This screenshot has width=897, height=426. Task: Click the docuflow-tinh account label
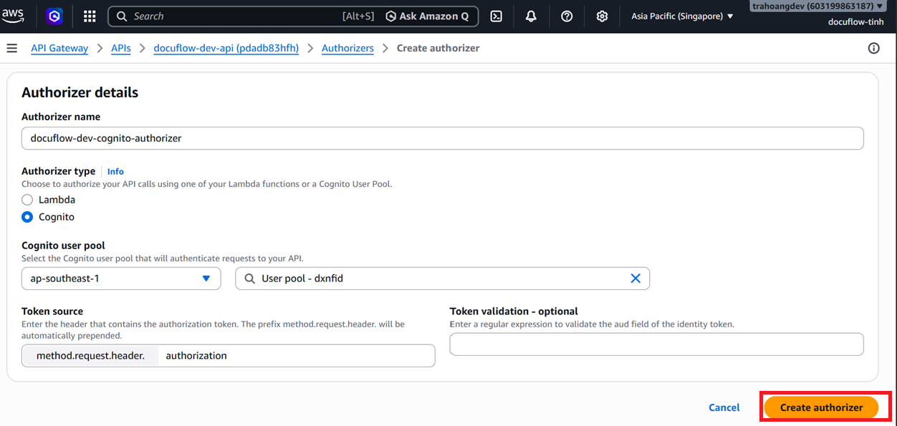(855, 22)
